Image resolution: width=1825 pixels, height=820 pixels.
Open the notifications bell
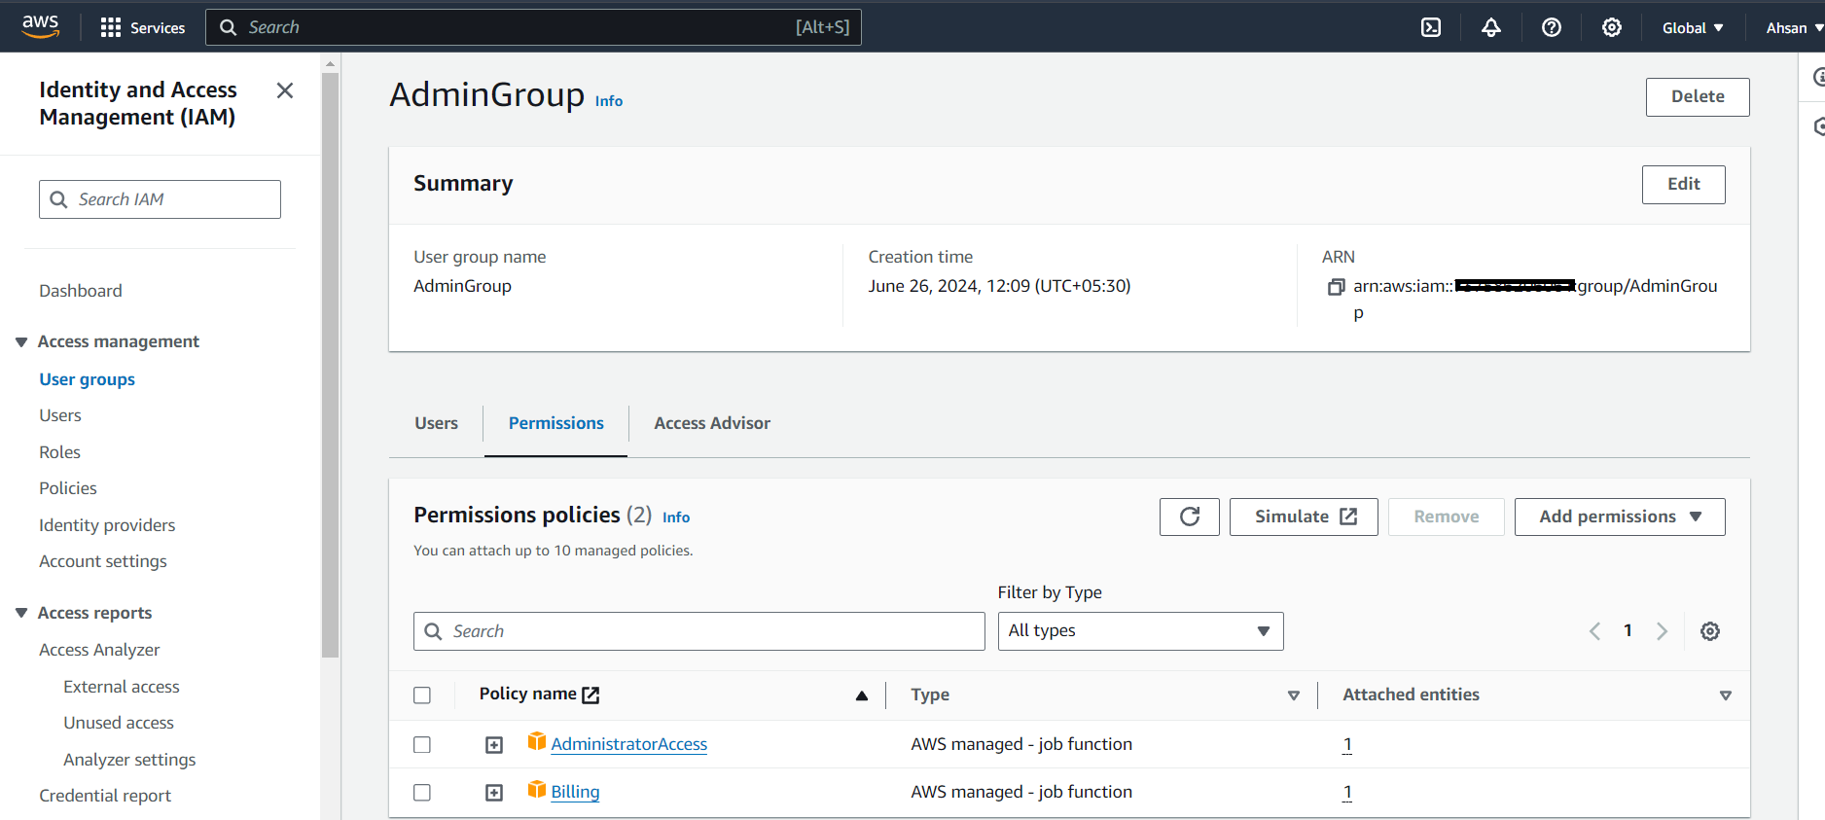[x=1491, y=27]
